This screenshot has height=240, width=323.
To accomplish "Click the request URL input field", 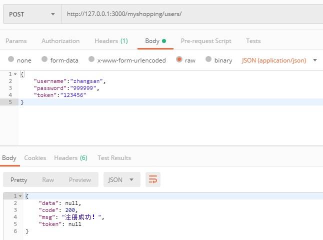I will [x=190, y=14].
